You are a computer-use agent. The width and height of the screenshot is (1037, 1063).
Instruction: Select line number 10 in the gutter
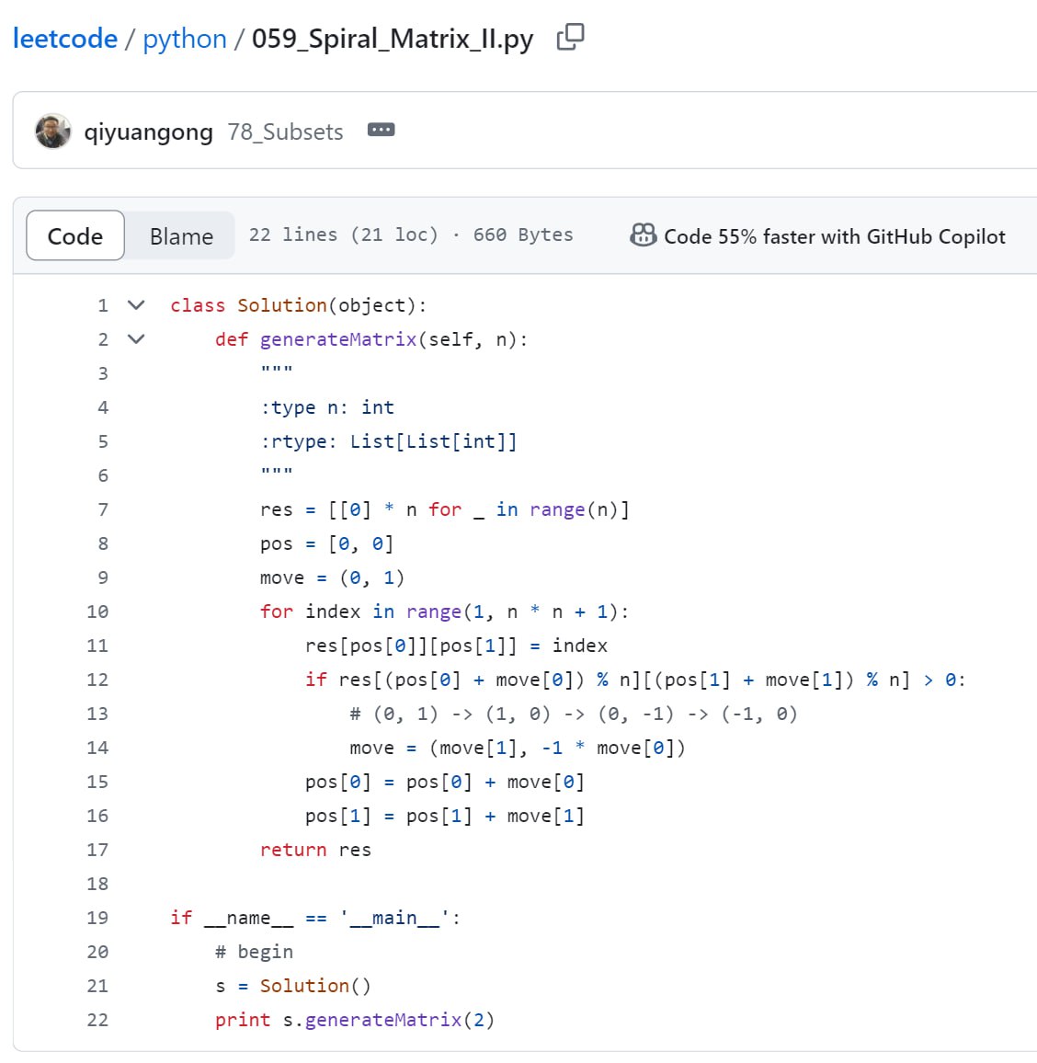click(97, 611)
